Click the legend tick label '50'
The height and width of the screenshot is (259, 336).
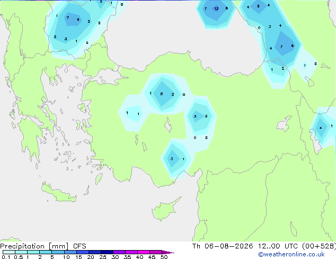tap(164, 257)
